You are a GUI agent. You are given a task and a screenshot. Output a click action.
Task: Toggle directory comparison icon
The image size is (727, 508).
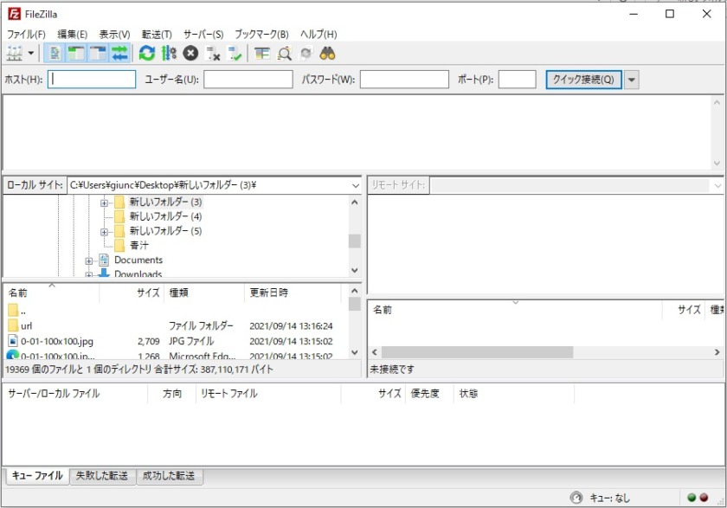click(x=284, y=54)
